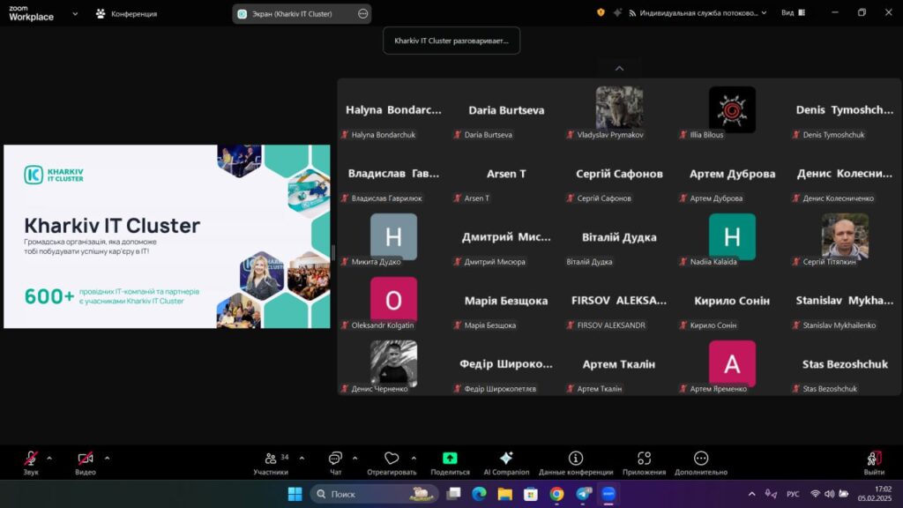
Task: Open the Участники participants panel
Action: tap(271, 463)
